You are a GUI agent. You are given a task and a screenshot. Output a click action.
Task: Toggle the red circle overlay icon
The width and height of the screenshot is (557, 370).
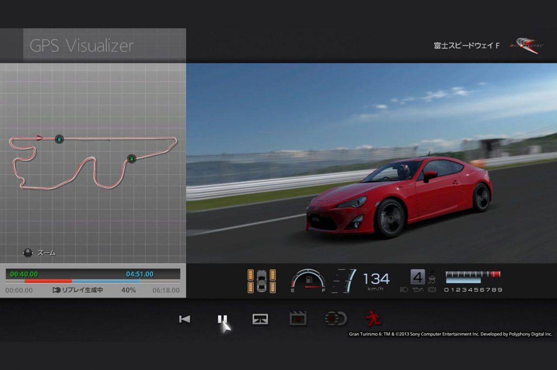coord(335,319)
